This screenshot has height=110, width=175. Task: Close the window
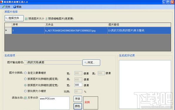click(172, 2)
